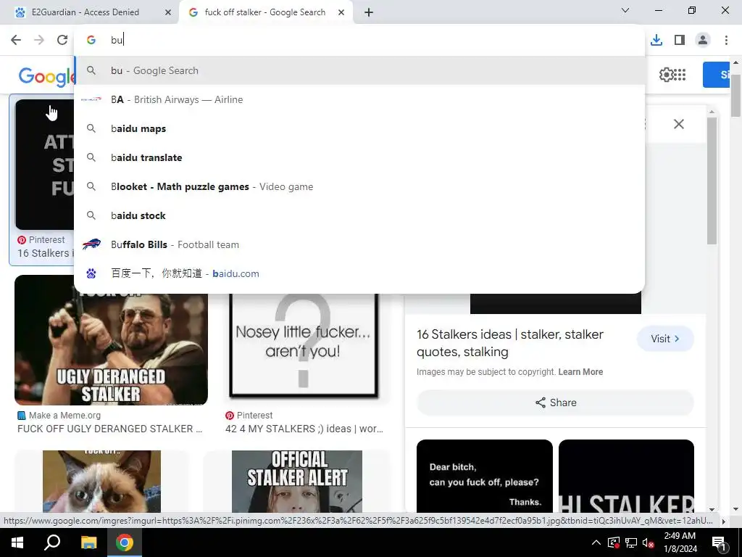The image size is (742, 557).
Task: Open the HI STALKER related image
Action: (627, 476)
